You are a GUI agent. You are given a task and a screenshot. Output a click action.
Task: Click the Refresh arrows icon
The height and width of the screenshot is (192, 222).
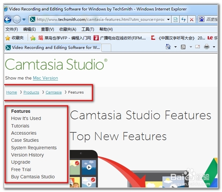pyautogui.click(x=184, y=20)
